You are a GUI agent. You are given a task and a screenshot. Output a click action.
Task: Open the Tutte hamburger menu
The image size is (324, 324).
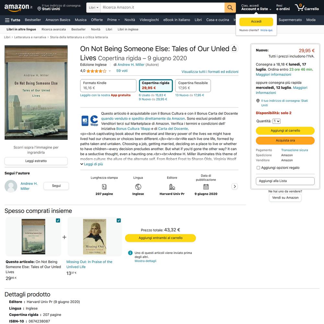[x=13, y=20]
